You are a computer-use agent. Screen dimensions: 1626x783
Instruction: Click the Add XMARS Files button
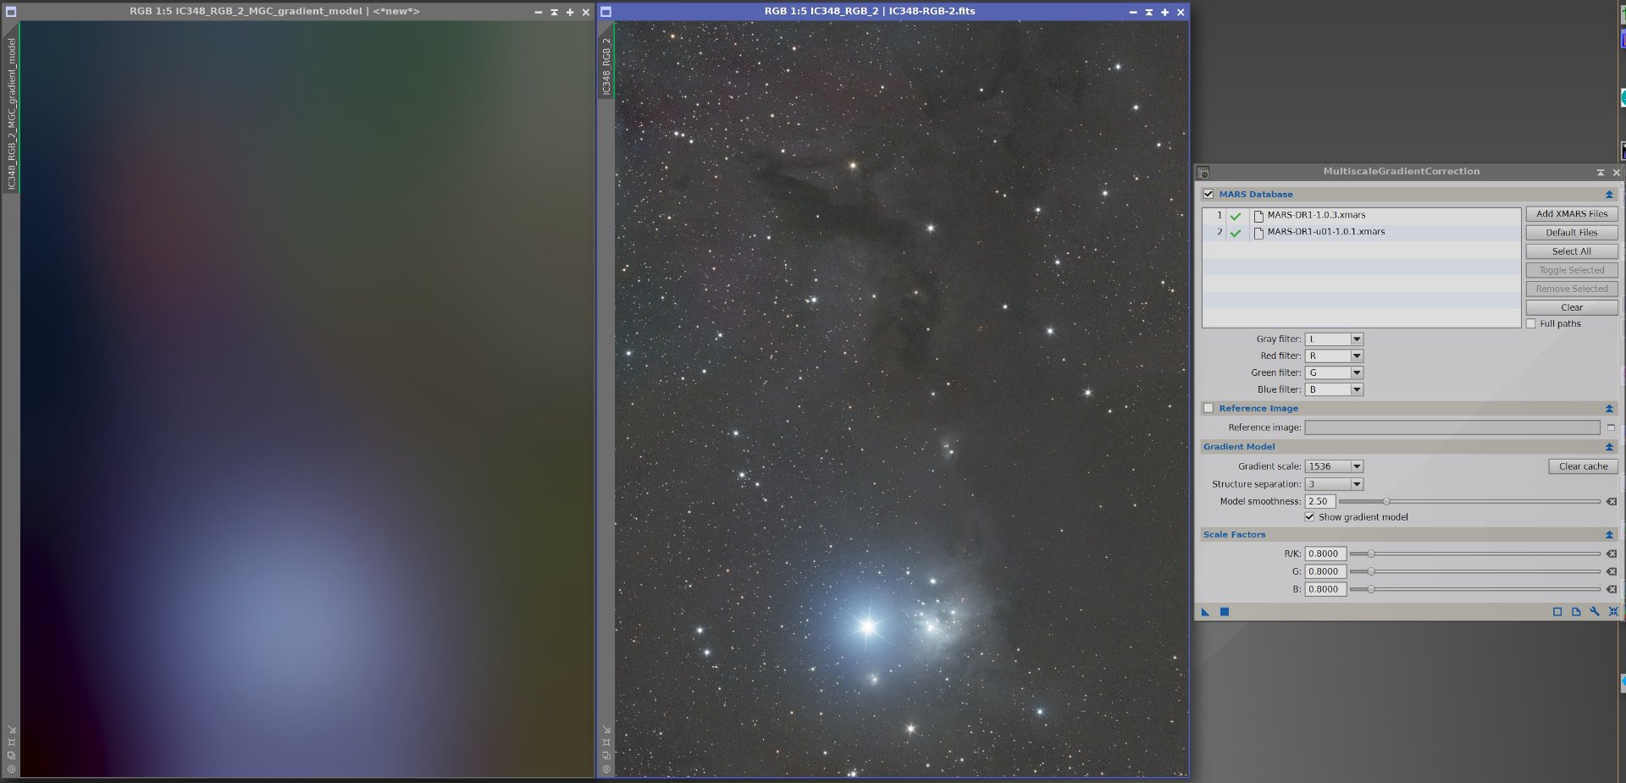pos(1572,214)
